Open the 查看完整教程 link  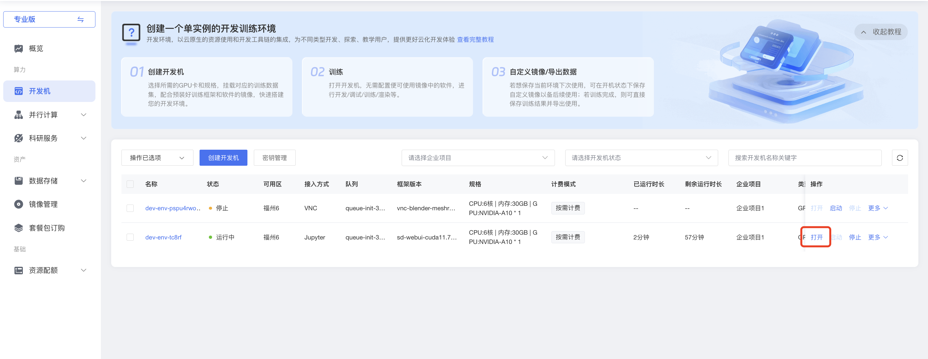pyautogui.click(x=475, y=39)
